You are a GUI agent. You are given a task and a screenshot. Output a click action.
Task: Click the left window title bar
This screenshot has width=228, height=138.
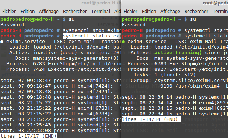click(x=61, y=3)
